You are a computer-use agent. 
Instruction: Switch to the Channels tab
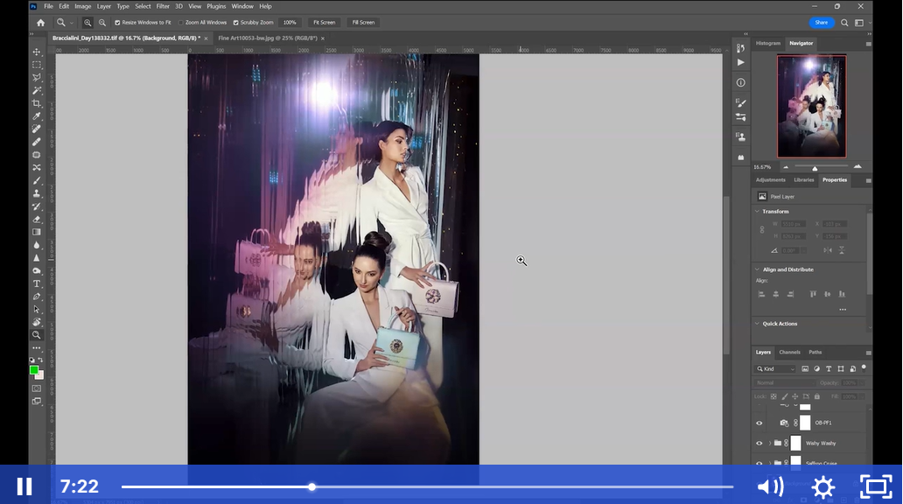click(789, 352)
